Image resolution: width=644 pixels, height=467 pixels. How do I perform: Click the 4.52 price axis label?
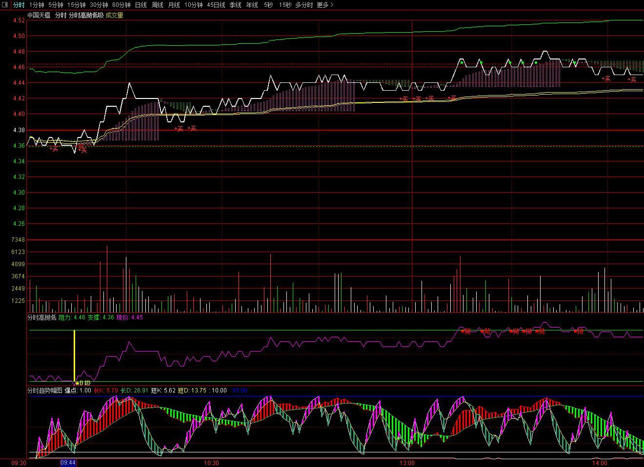click(x=19, y=20)
